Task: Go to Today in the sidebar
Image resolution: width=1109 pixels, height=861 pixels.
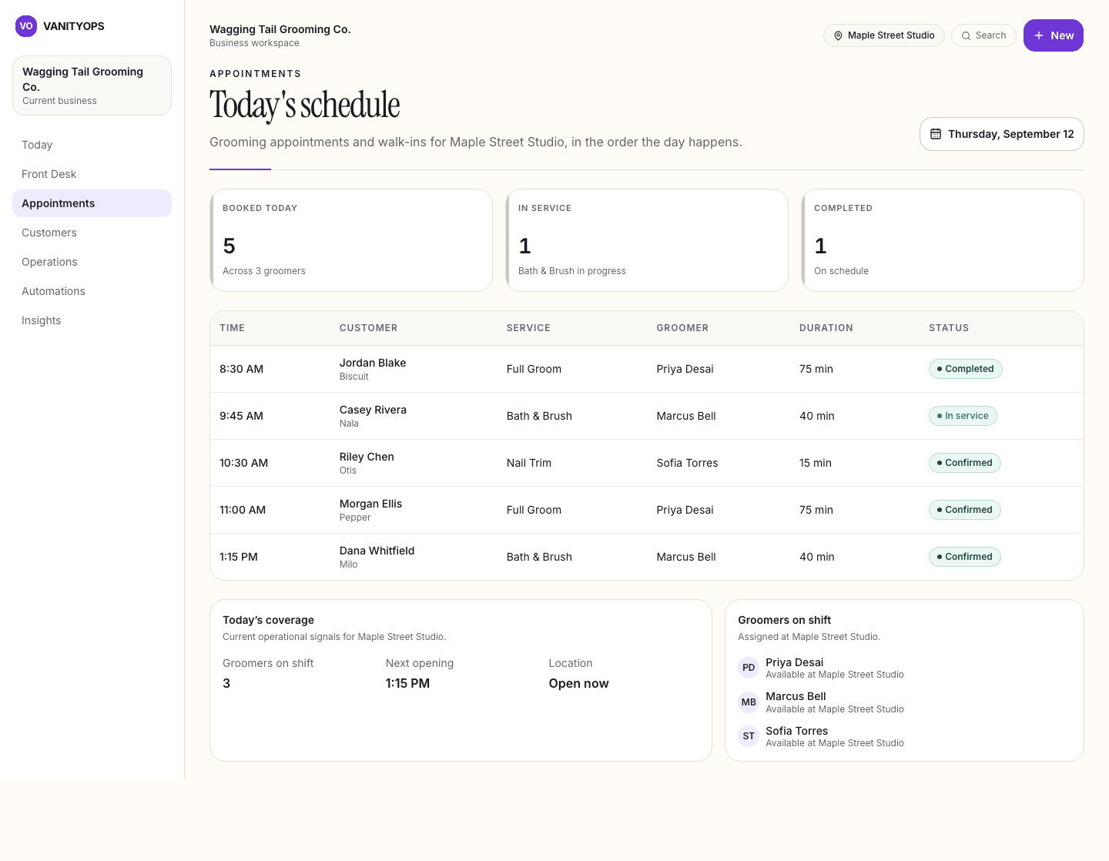Action: (x=92, y=145)
